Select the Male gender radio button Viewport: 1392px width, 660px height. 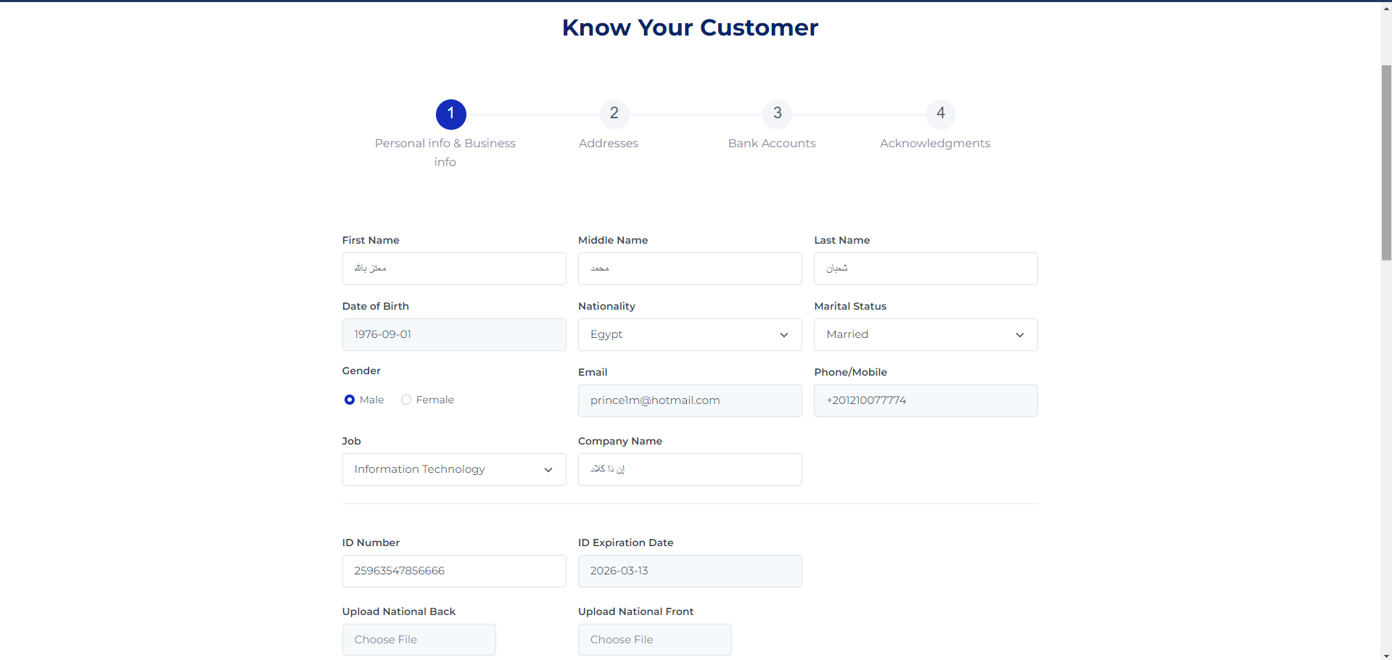pyautogui.click(x=350, y=400)
